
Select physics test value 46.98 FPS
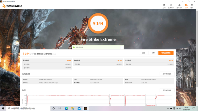(x=119, y=64)
